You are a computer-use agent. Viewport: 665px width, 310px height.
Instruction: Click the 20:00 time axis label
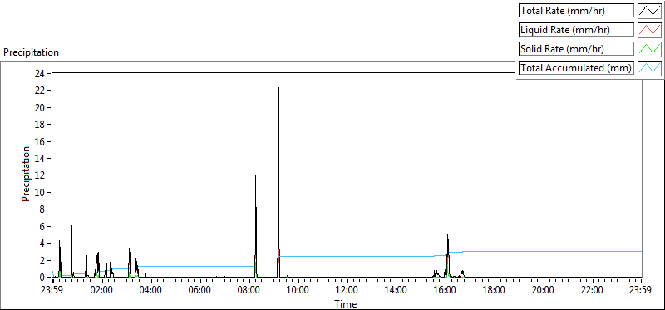[544, 290]
